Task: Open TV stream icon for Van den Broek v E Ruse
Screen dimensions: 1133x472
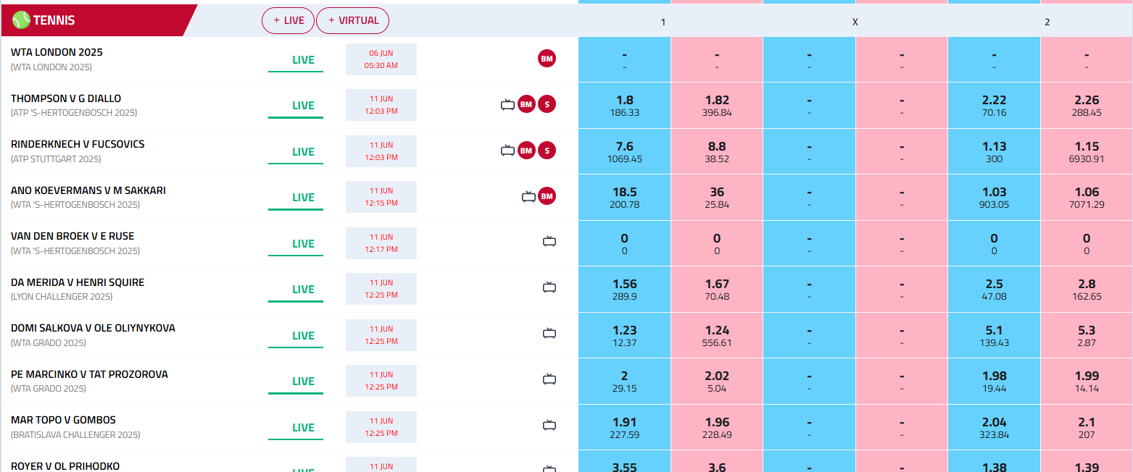Action: pyautogui.click(x=549, y=242)
